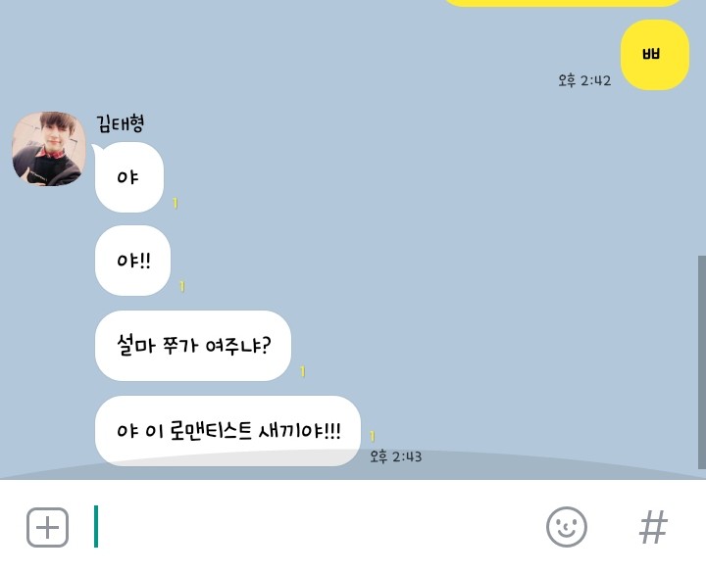
Task: Tap the '야!!' message bubble
Action: [132, 261]
